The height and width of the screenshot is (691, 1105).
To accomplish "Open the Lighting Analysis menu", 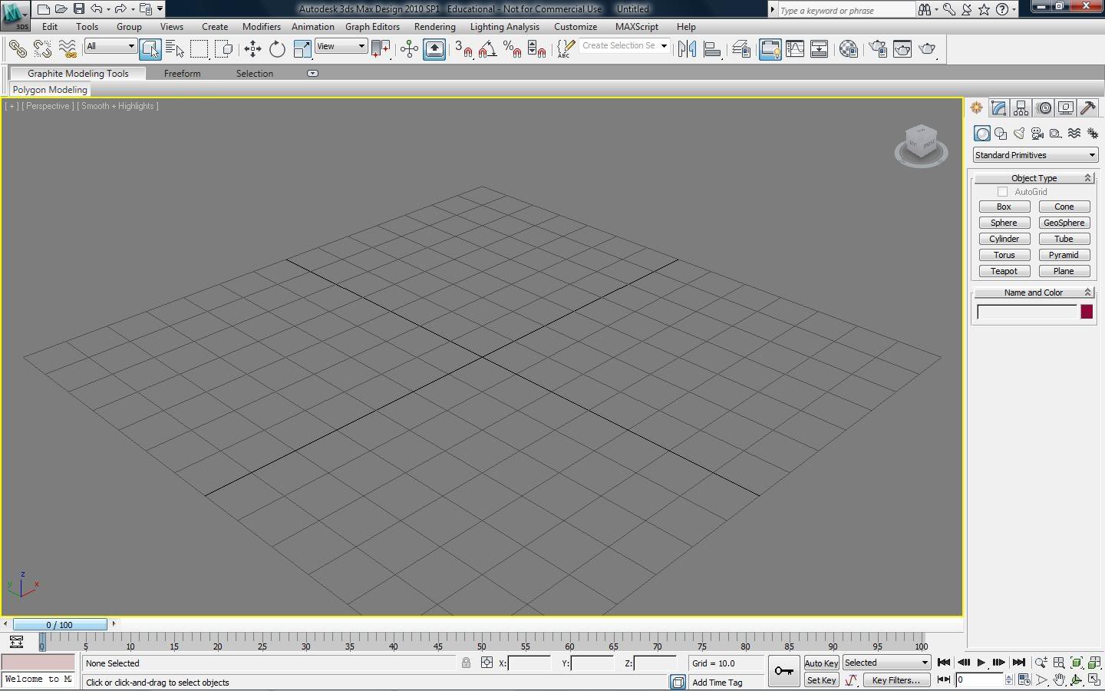I will coord(504,27).
